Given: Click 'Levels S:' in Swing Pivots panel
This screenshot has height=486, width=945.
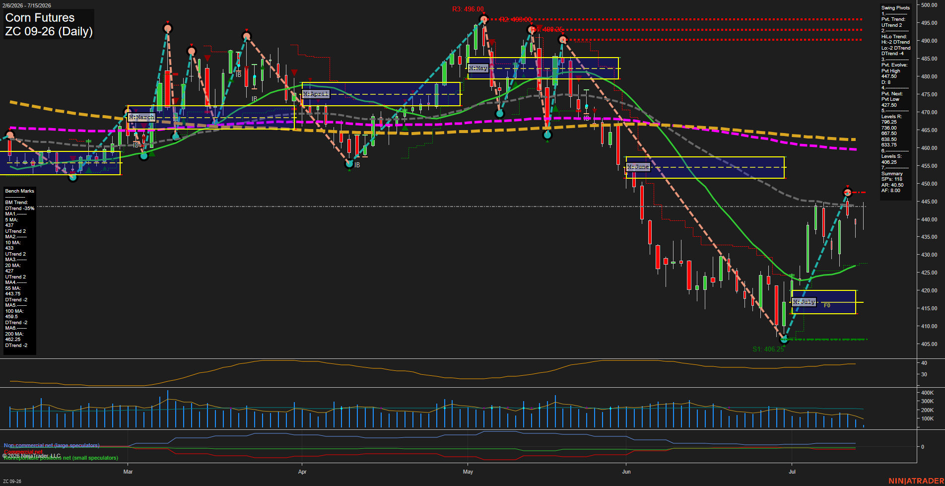Looking at the screenshot, I should coord(892,156).
